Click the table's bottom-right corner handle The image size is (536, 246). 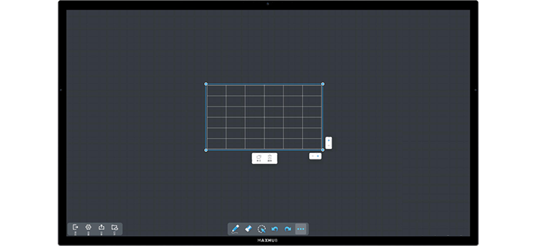pyautogui.click(x=323, y=150)
